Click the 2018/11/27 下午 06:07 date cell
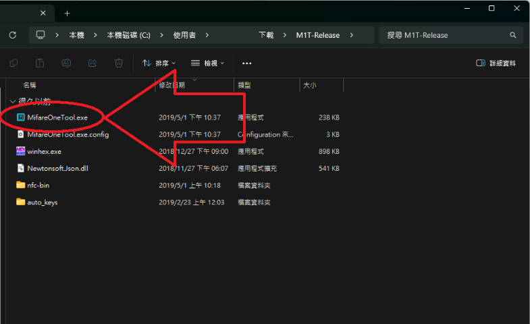 pos(193,168)
